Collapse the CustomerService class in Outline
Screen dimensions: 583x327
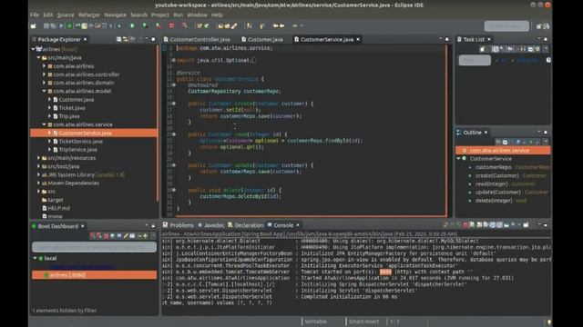[x=459, y=158]
